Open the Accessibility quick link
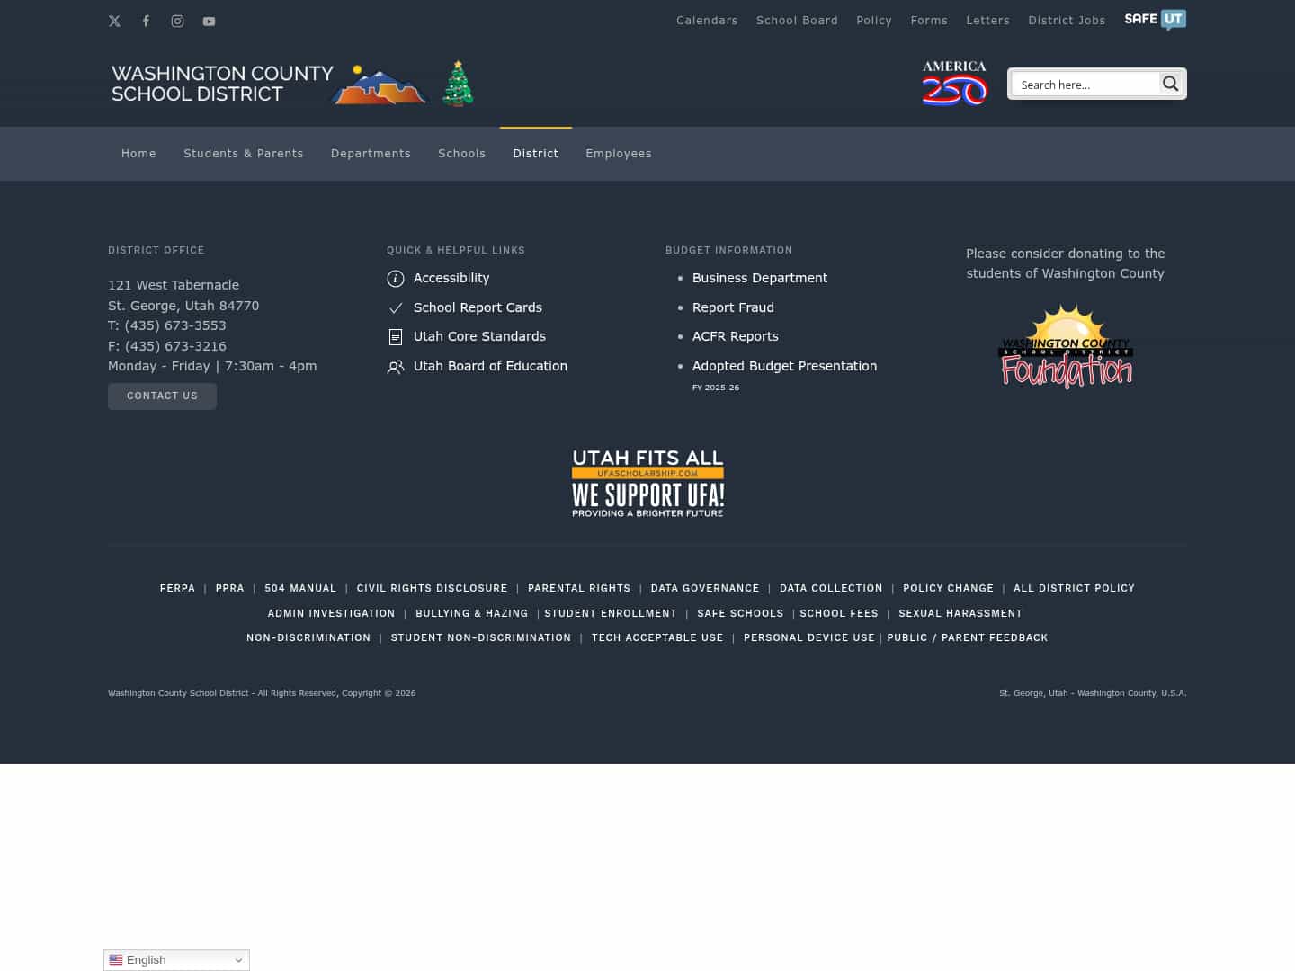Viewport: 1295px width, 971px height. pos(451,278)
